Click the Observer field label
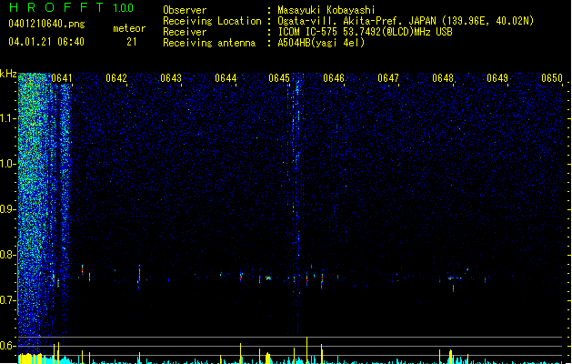The width and height of the screenshot is (572, 364). [x=185, y=10]
